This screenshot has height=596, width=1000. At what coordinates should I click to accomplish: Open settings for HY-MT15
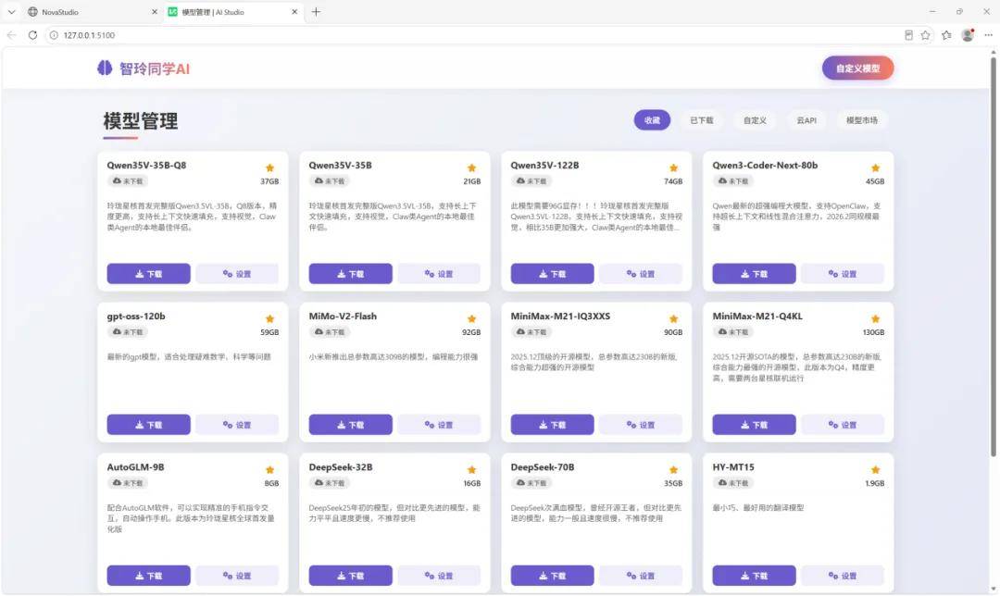point(843,576)
